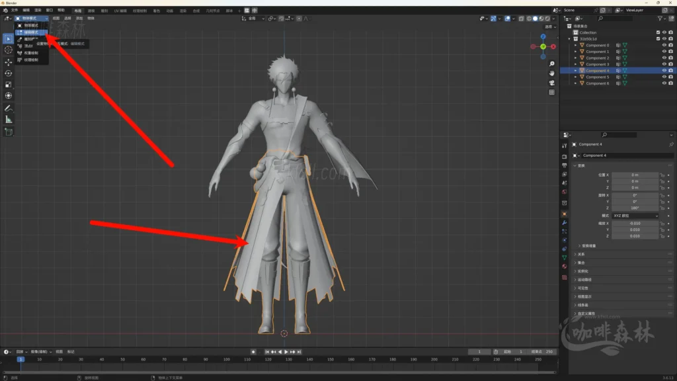The image size is (677, 381).
Task: Expand the 可见性 (Visibility) panel
Action: 582,288
